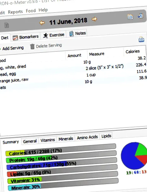This screenshot has width=147, height=192.
Task: Click the 226.4 calories value
Action: click(141, 65)
